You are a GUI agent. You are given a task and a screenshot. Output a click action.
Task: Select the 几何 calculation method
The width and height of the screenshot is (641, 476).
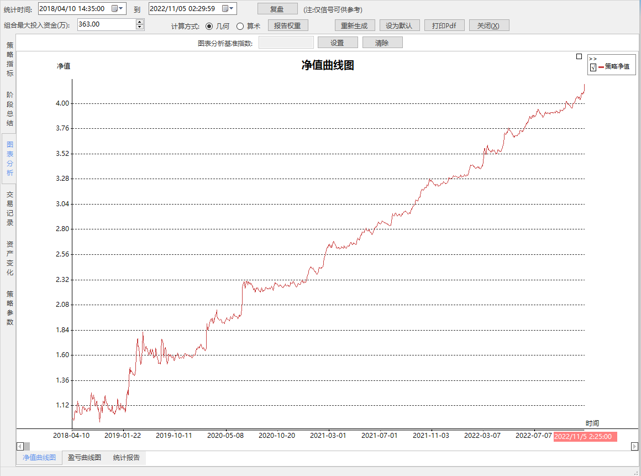pyautogui.click(x=209, y=26)
